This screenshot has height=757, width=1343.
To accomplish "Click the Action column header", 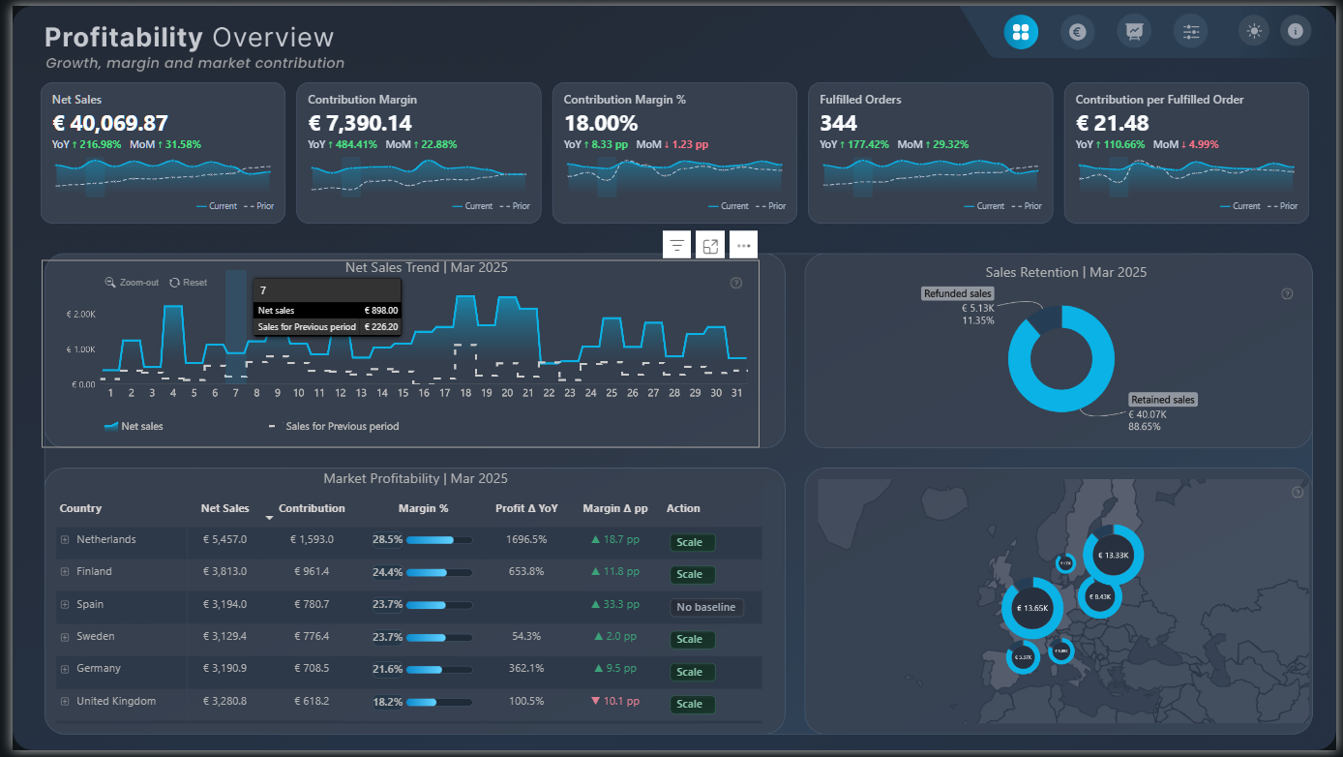I will [x=683, y=508].
